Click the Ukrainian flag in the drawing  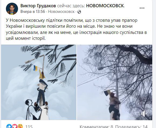click(x=35, y=68)
